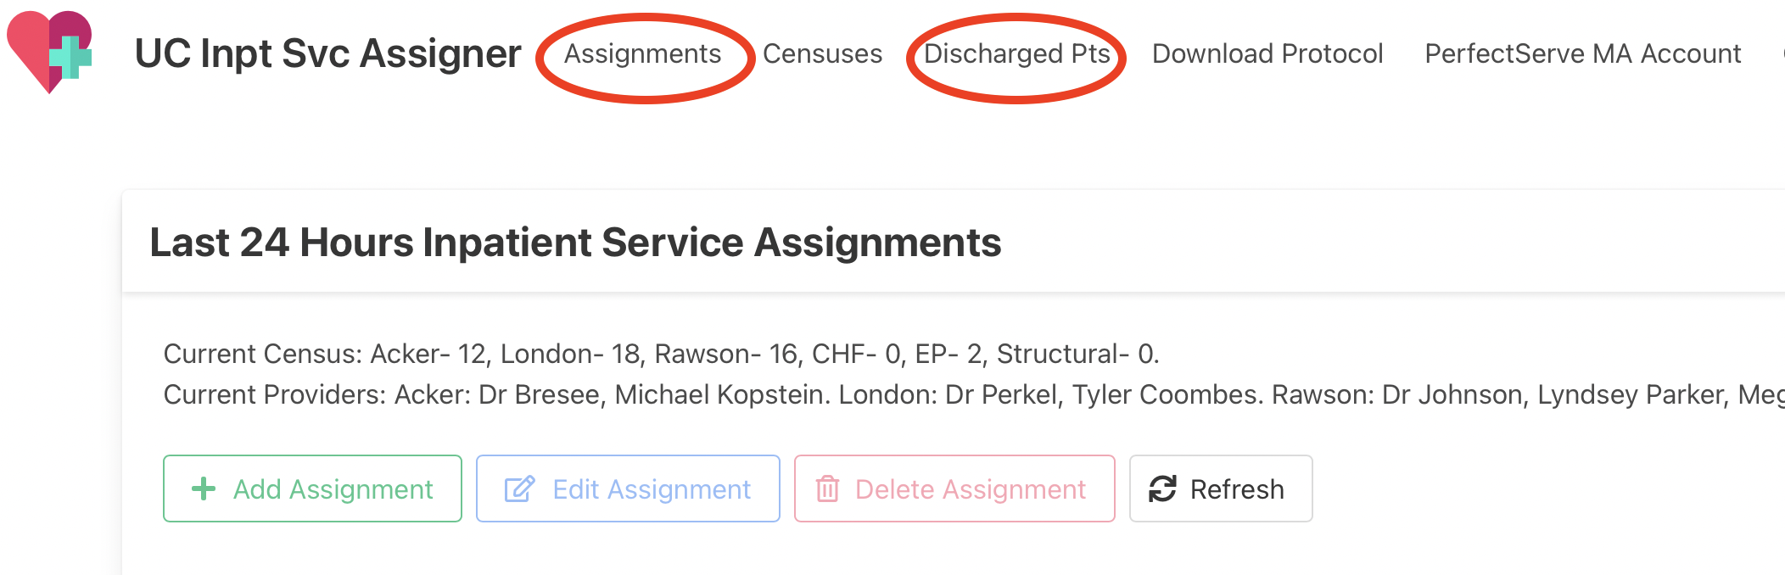The image size is (1785, 575).
Task: Click the UC Inpt Svc Assigner title
Action: [x=327, y=54]
